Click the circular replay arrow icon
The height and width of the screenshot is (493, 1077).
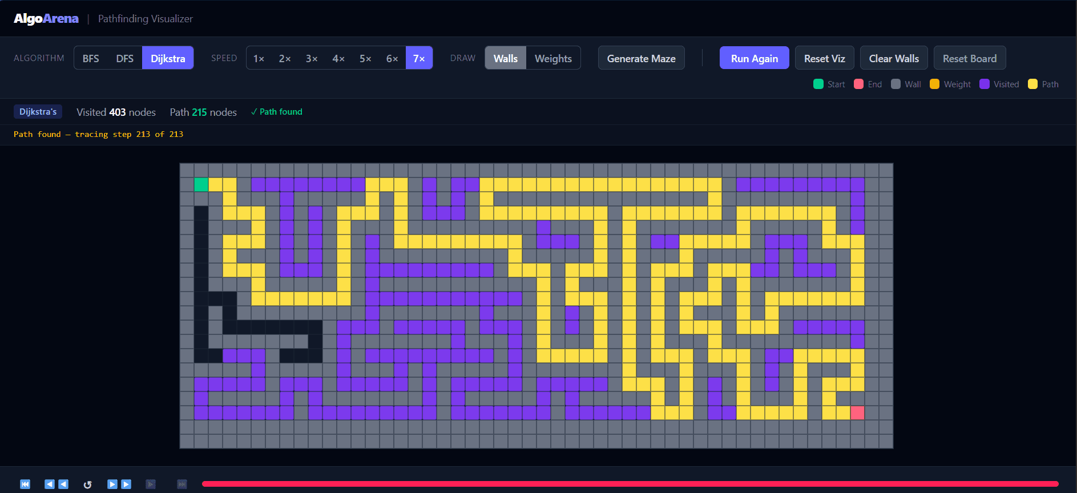[x=87, y=484]
